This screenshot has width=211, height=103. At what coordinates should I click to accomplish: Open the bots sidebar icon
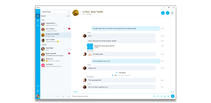(x=38, y=25)
